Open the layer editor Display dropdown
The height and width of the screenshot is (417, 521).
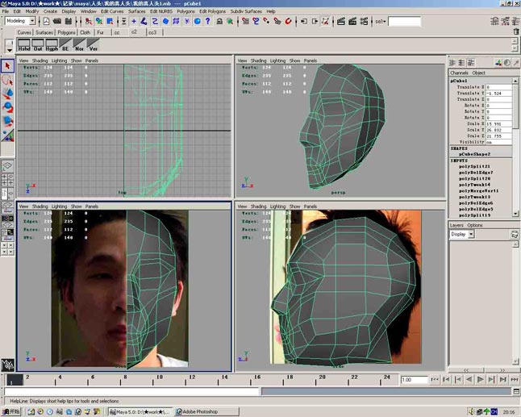471,234
